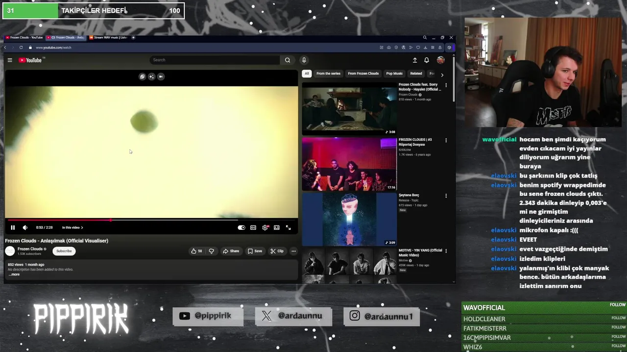The width and height of the screenshot is (627, 352).
Task: Pause the video with the pause button
Action: pos(13,227)
